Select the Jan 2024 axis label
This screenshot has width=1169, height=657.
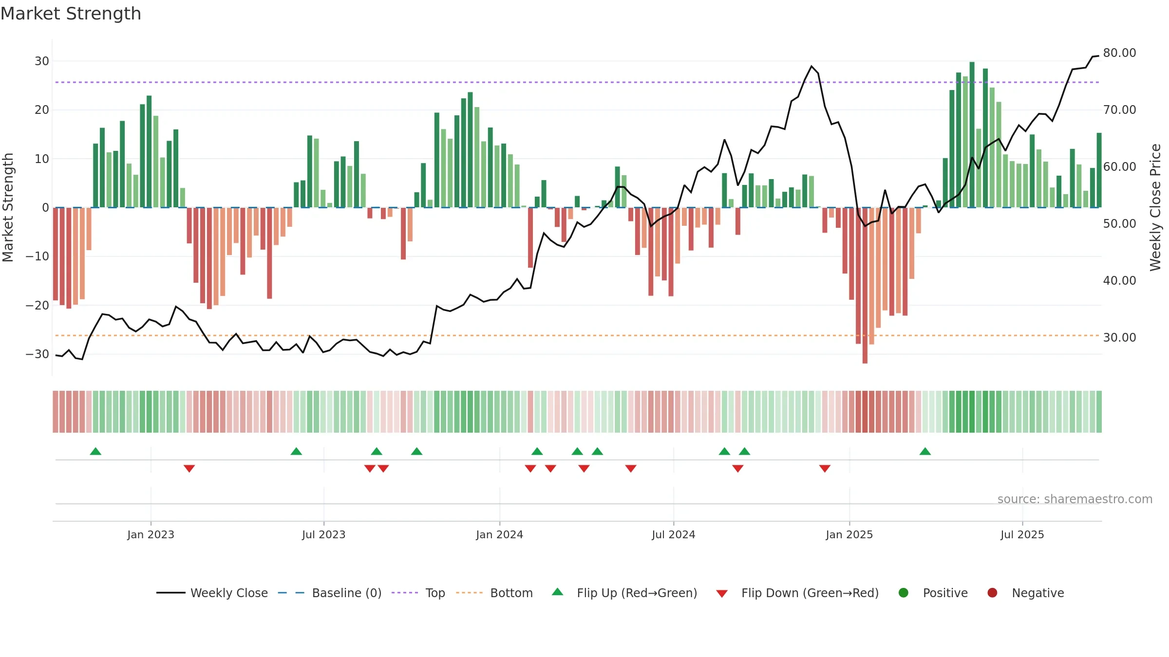pos(499,535)
